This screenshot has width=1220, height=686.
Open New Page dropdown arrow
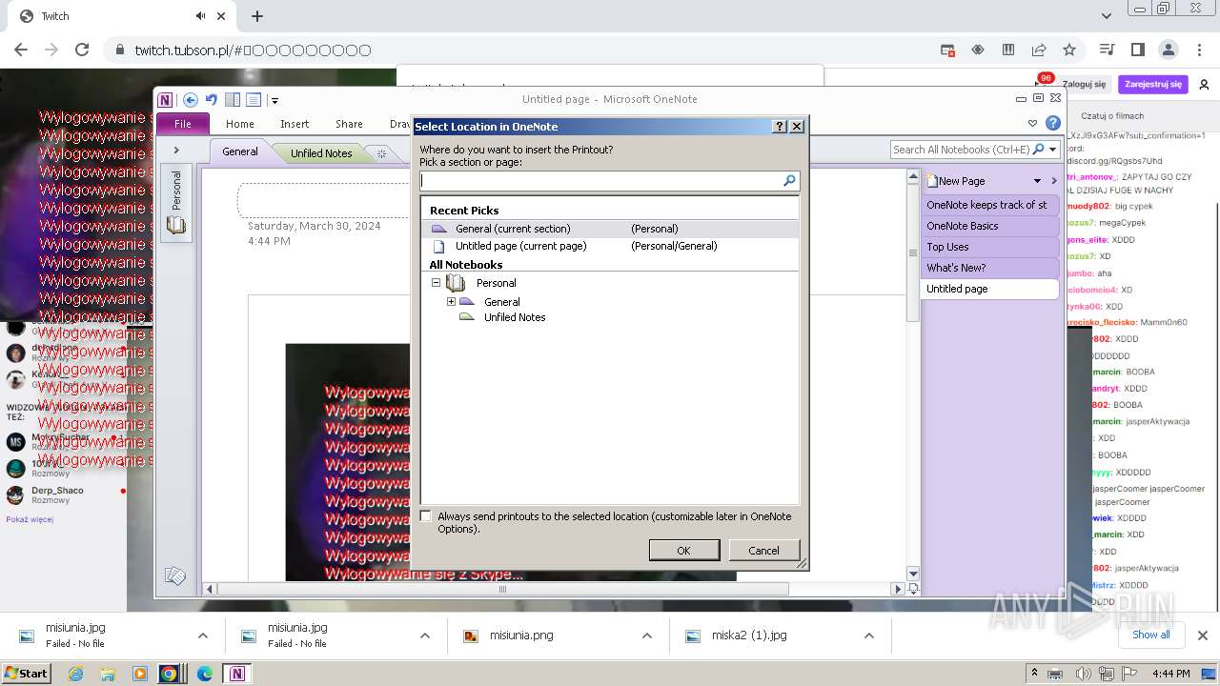point(1037,181)
